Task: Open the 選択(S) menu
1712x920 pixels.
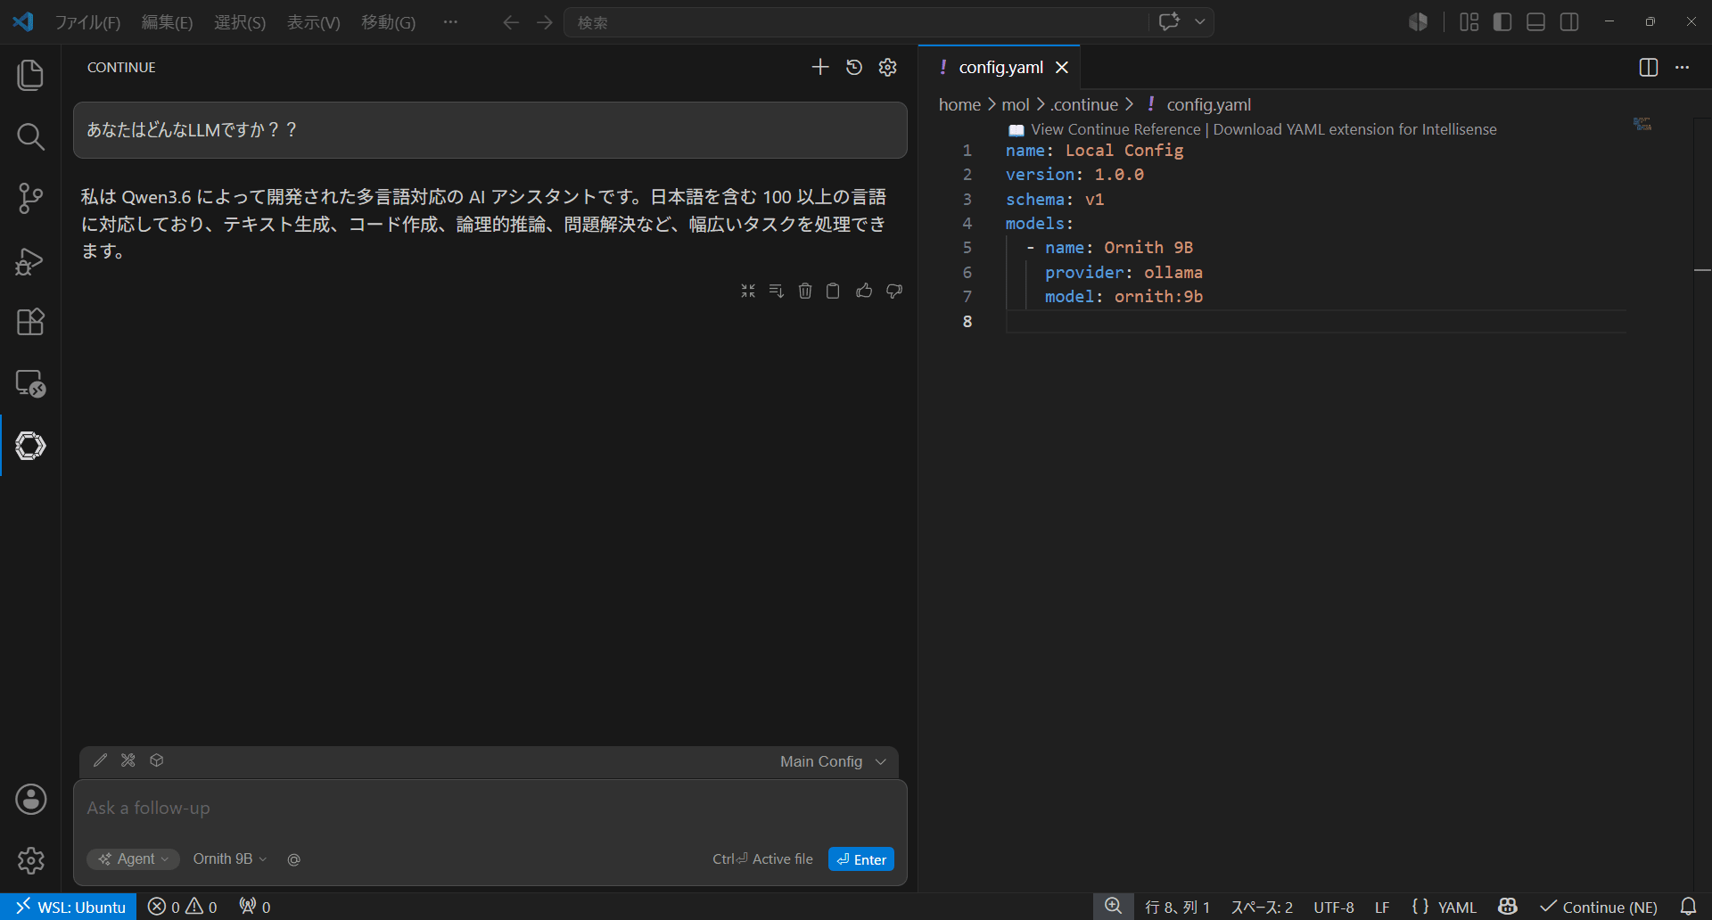Action: (240, 22)
